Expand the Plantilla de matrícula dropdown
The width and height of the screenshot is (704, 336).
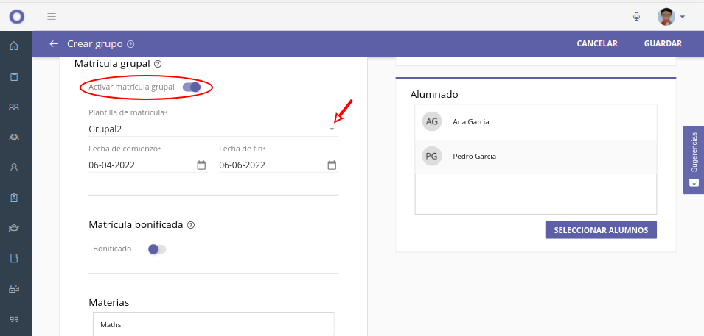point(332,129)
